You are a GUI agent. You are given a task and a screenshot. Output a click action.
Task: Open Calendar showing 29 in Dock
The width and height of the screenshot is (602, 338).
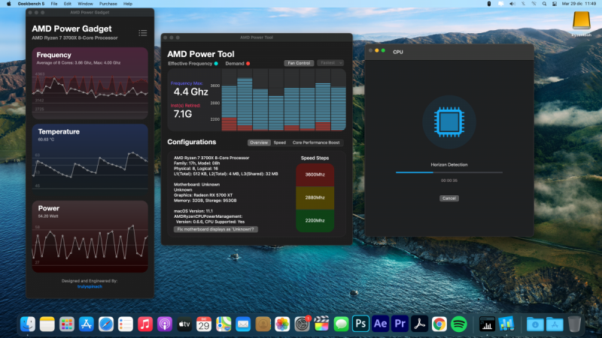204,324
